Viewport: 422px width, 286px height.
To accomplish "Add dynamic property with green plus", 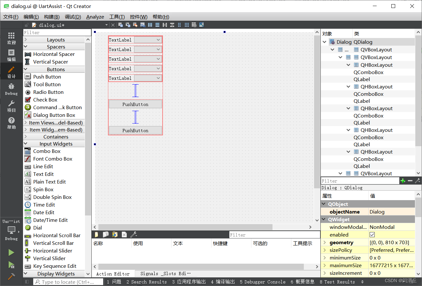I will click(403, 181).
